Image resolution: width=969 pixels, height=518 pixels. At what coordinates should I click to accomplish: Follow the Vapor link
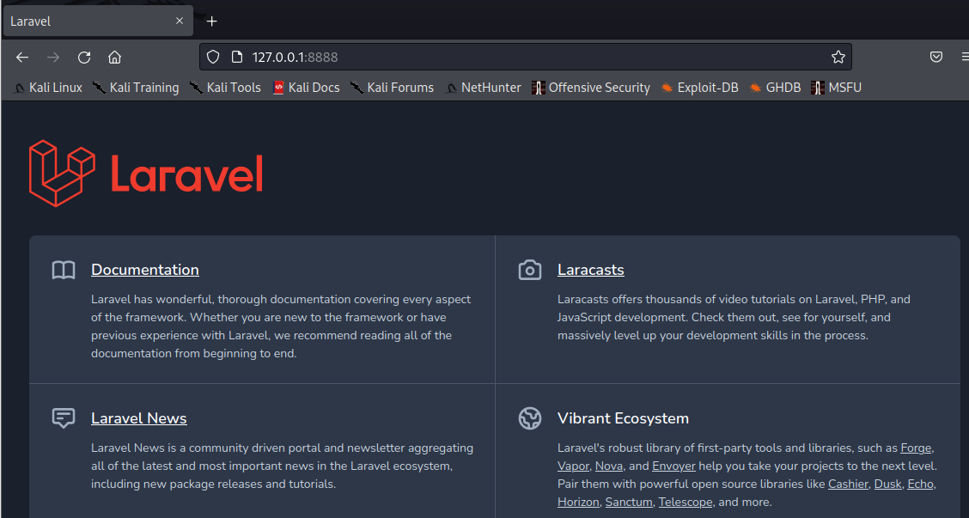[574, 466]
